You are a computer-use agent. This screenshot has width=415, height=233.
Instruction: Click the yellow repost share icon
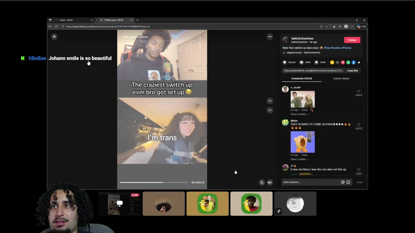[x=332, y=62]
